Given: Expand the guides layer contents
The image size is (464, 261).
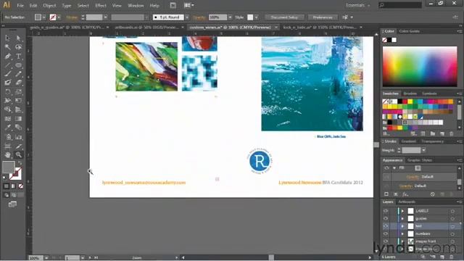Looking at the screenshot, I should (402, 218).
